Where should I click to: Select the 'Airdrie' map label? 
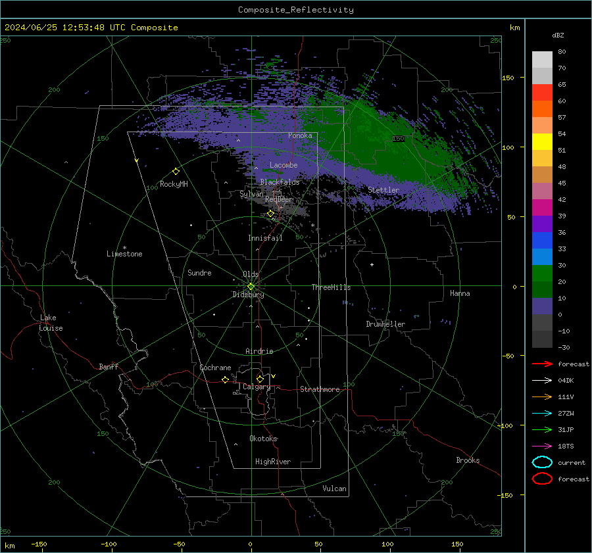tap(259, 351)
